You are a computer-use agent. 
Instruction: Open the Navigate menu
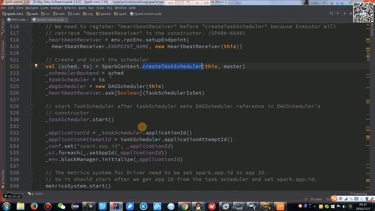32,8
